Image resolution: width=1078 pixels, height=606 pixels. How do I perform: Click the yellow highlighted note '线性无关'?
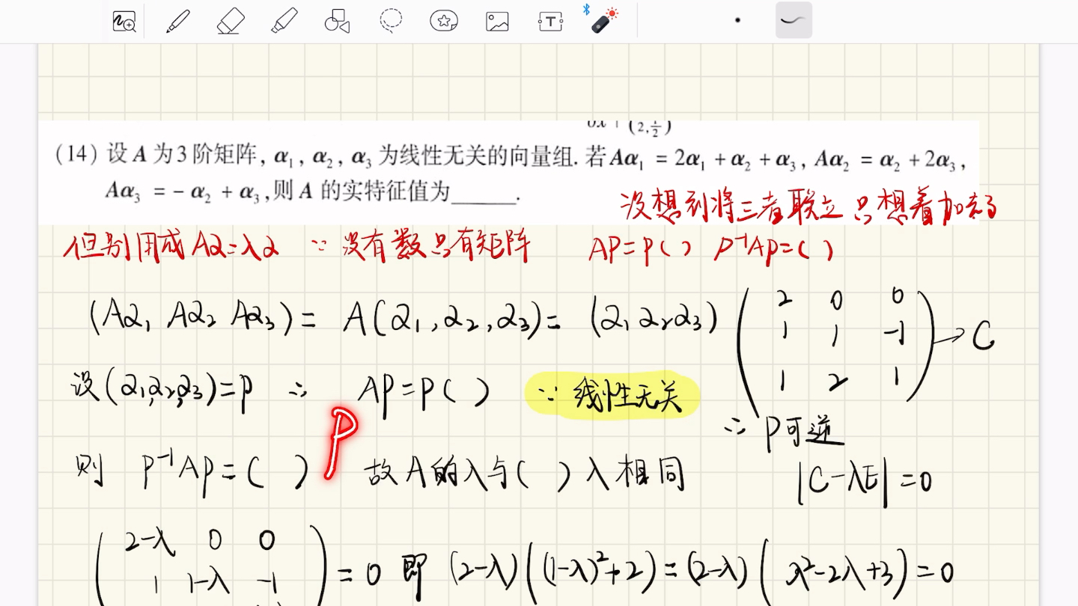click(x=627, y=397)
